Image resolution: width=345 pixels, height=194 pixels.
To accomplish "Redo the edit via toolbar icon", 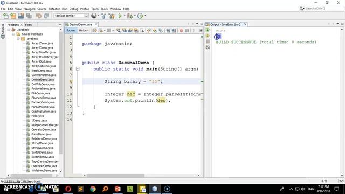I will pos(46,16).
